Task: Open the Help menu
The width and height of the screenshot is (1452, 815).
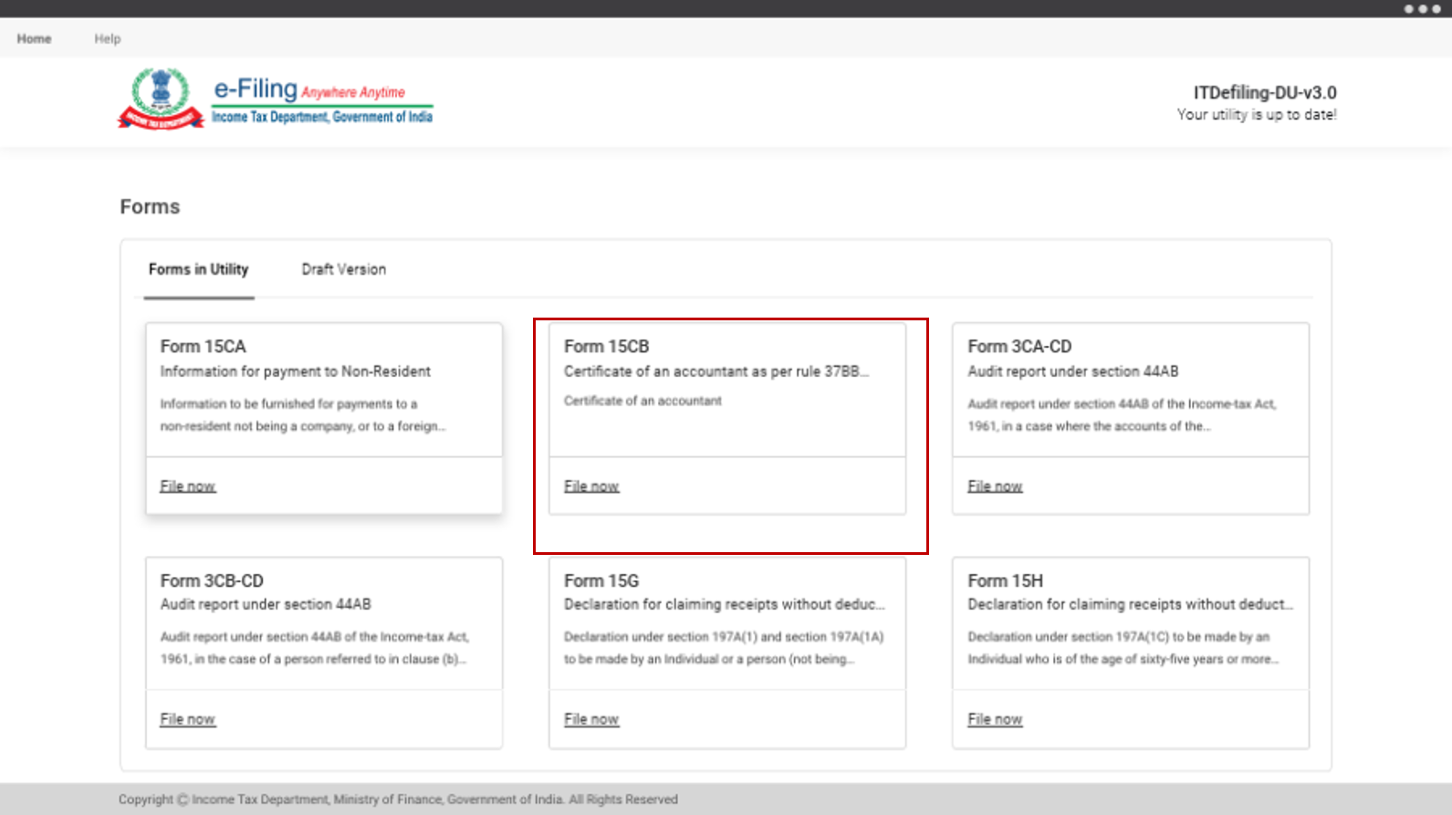Action: tap(107, 38)
